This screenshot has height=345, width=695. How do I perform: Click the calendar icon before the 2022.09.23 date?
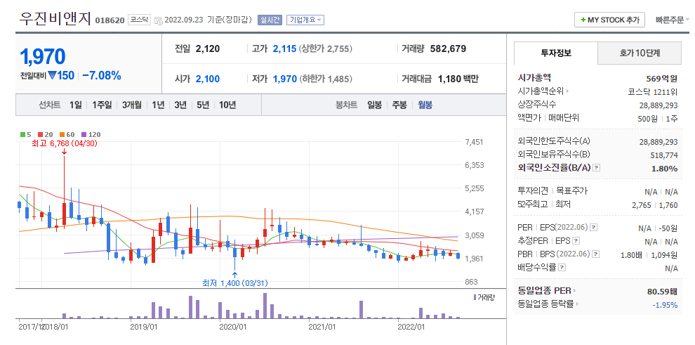tap(158, 20)
